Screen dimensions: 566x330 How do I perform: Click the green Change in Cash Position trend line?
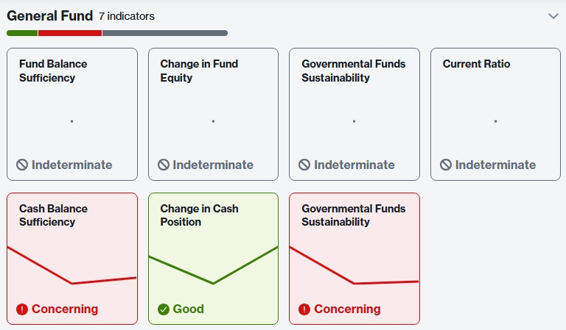pos(213,283)
